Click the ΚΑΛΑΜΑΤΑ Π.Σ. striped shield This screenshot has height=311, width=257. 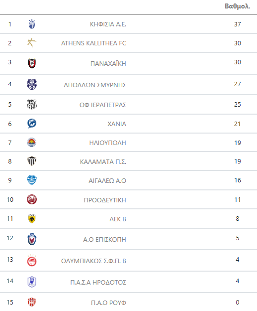pos(32,161)
